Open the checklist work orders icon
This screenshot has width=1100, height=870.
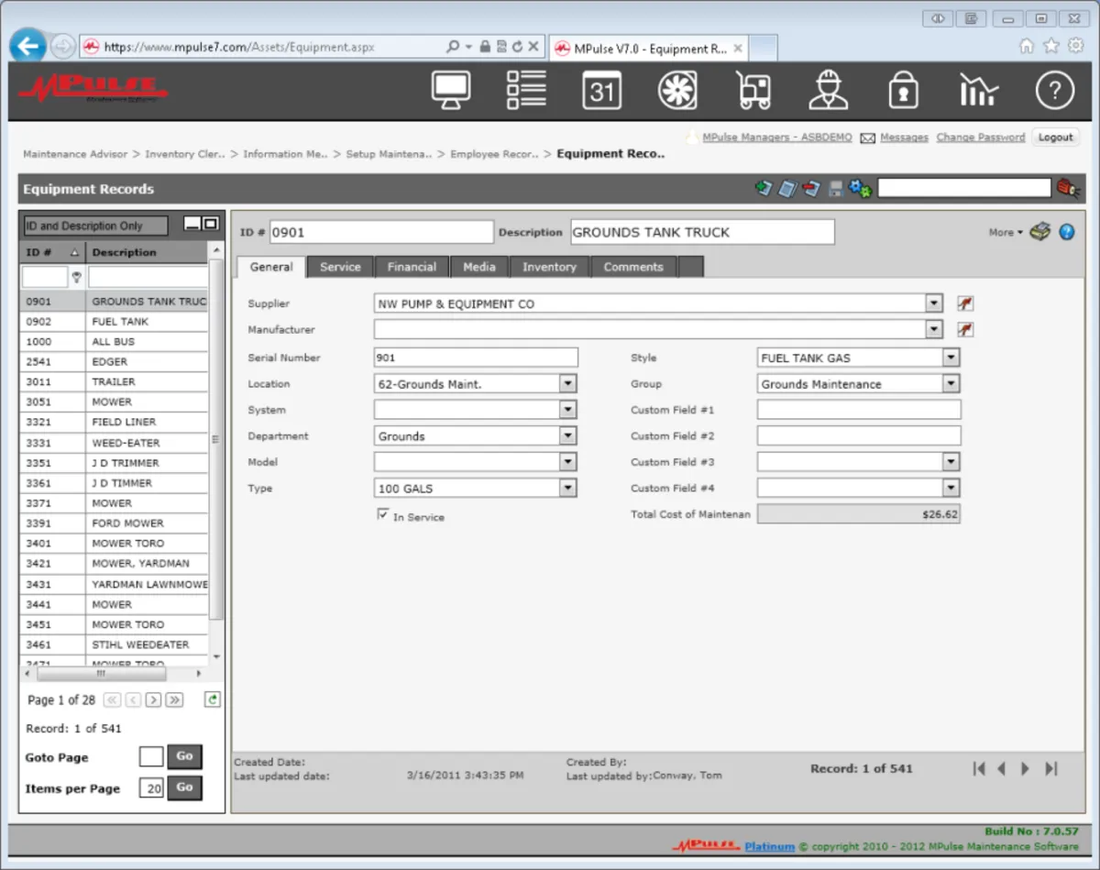(x=526, y=91)
